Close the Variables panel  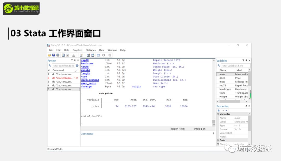[249, 61]
